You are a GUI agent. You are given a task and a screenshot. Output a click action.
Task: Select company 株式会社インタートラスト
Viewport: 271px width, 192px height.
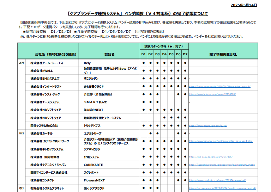pos(46,86)
